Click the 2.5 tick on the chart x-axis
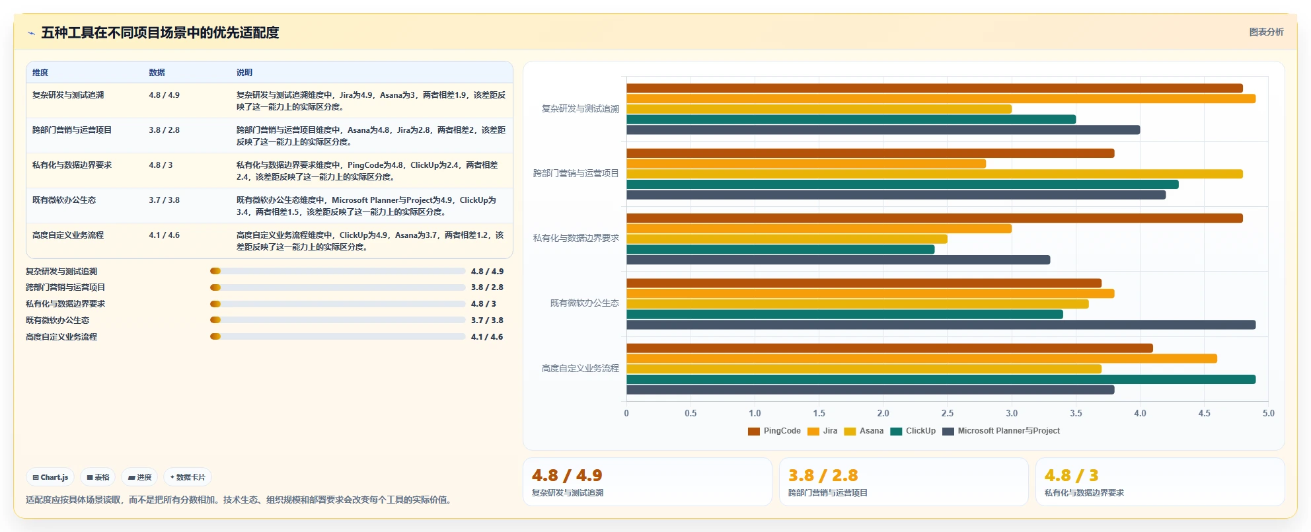This screenshot has height=532, width=1311. coord(948,414)
